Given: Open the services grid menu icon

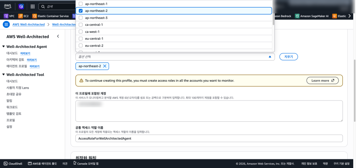Looking at the screenshot, I should click(x=32, y=7).
